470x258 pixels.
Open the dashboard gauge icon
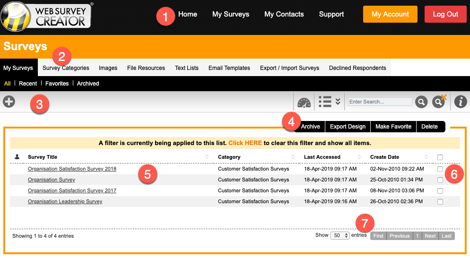(305, 102)
